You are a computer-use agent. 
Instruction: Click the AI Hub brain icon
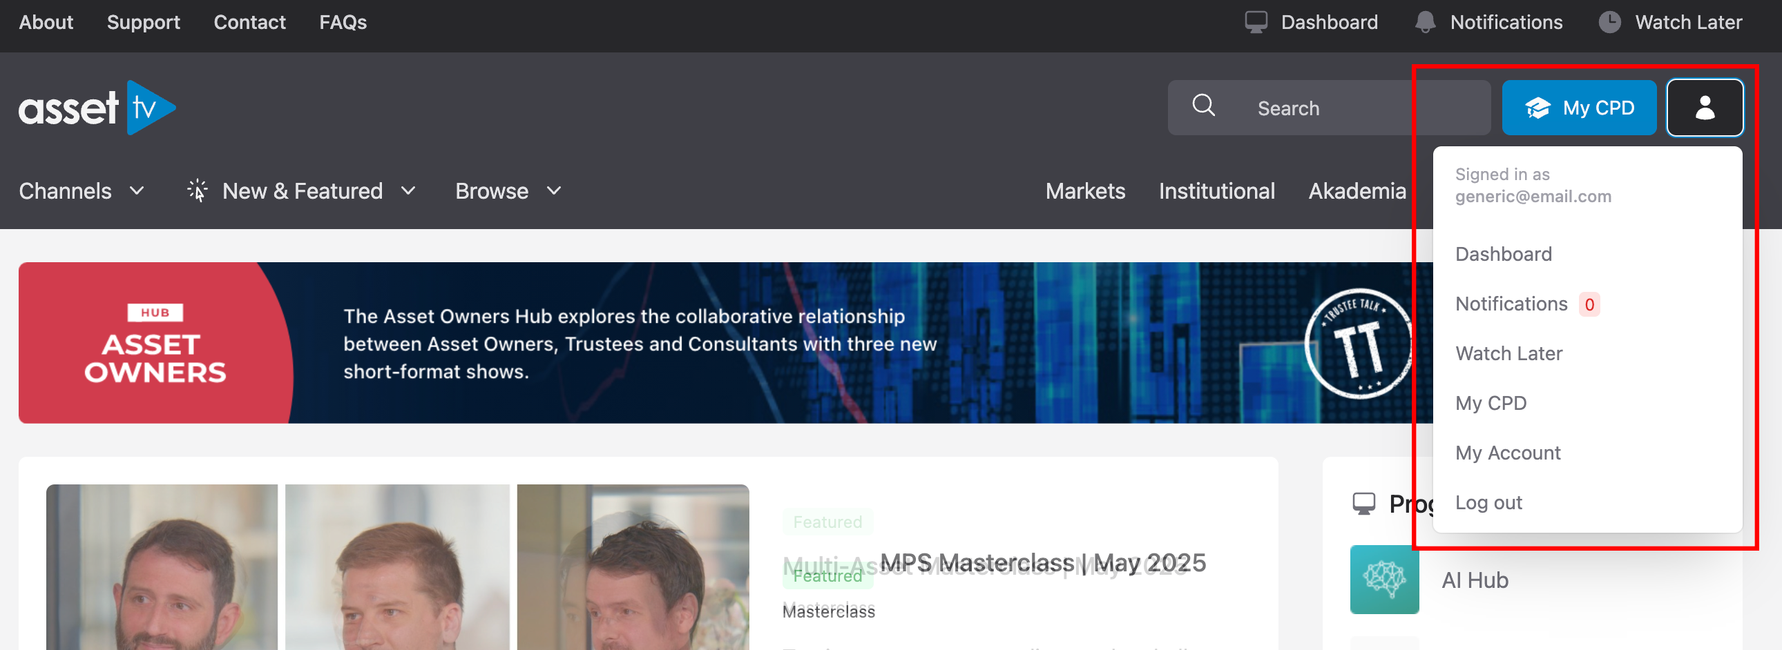coord(1383,579)
